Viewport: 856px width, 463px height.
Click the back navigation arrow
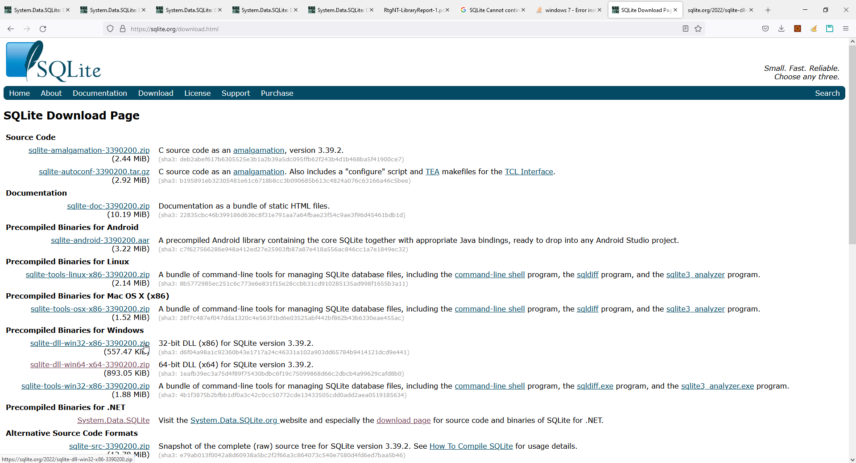[10, 29]
